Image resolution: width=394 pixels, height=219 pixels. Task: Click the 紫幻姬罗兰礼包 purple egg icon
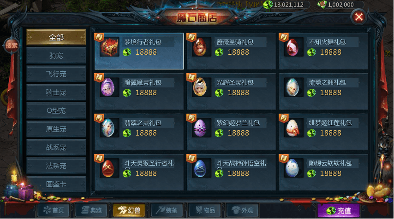click(200, 128)
